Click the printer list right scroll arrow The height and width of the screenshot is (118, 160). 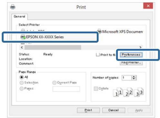(140, 47)
